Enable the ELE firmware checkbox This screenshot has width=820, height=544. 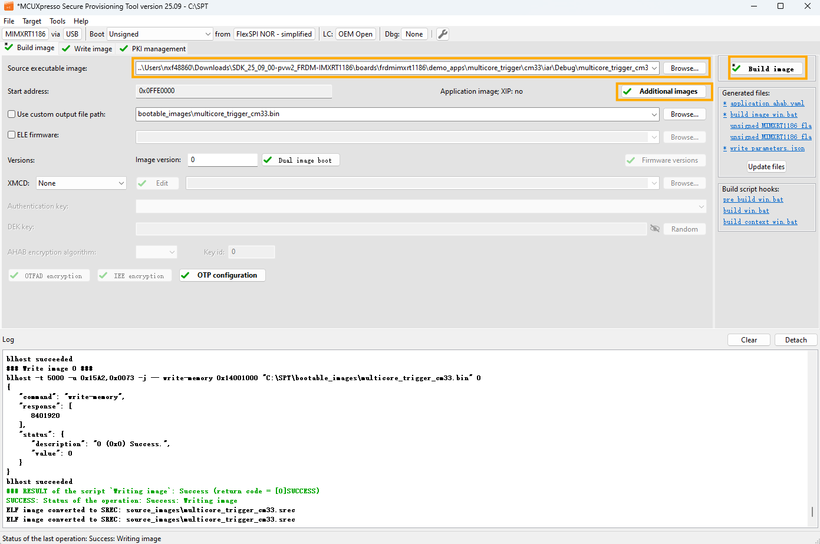coord(12,135)
